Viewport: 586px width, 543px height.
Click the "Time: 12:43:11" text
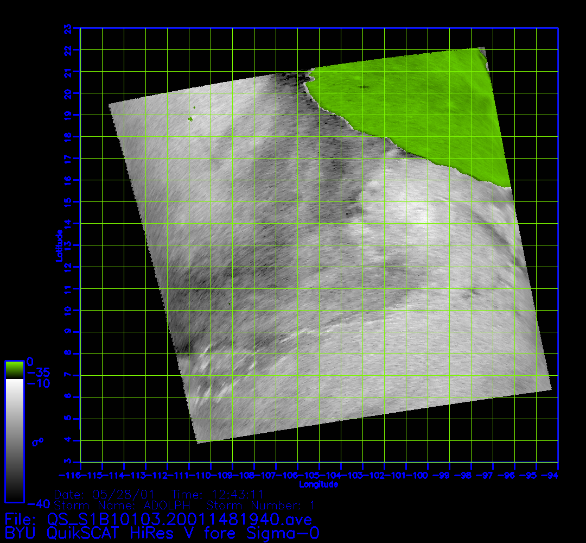tap(218, 495)
